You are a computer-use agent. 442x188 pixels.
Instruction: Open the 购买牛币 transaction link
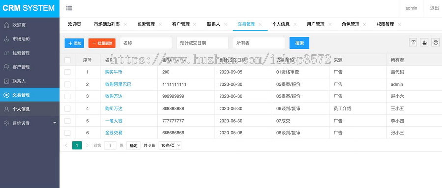click(113, 72)
